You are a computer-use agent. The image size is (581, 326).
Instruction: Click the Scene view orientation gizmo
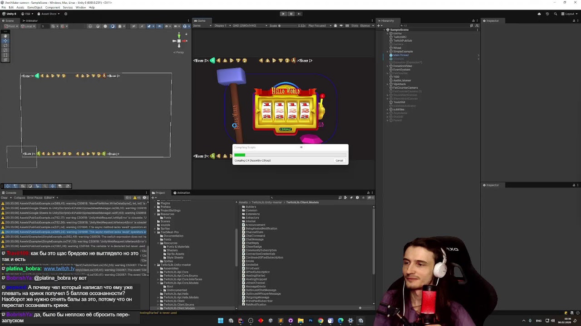tap(179, 41)
